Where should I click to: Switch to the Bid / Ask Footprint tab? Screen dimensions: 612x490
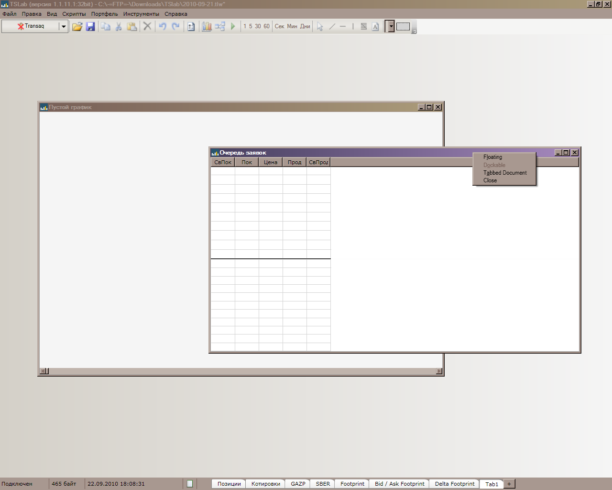pos(399,484)
